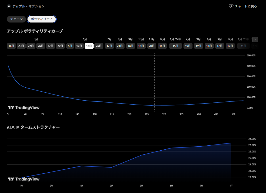Select the 12日 expiry under 6月

(x=79, y=46)
